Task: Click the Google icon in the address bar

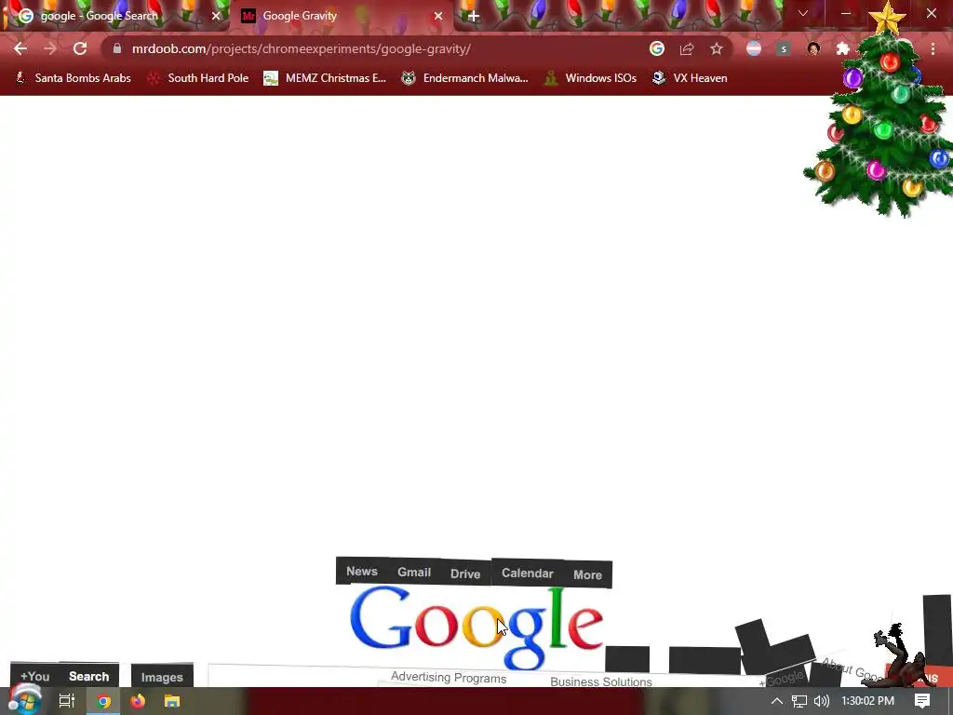Action: click(x=656, y=48)
